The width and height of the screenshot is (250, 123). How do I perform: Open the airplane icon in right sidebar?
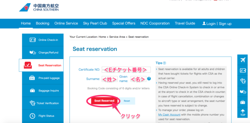click(242, 60)
